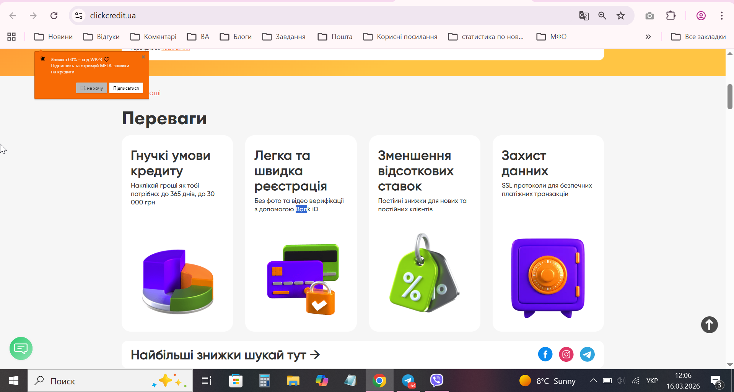This screenshot has height=392, width=734.
Task: Open the Завдання bookmark folder
Action: [284, 37]
